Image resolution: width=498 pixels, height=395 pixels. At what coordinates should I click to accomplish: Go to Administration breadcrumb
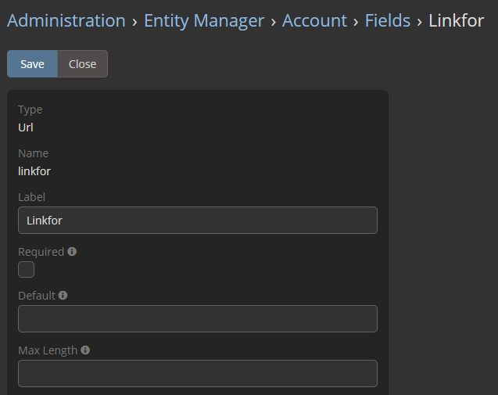[66, 21]
